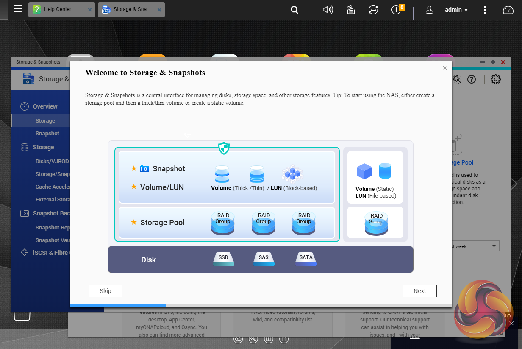Click the Skip button

pyautogui.click(x=106, y=291)
